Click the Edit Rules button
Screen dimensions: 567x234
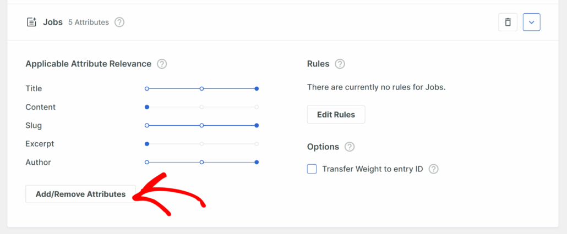pyautogui.click(x=336, y=115)
